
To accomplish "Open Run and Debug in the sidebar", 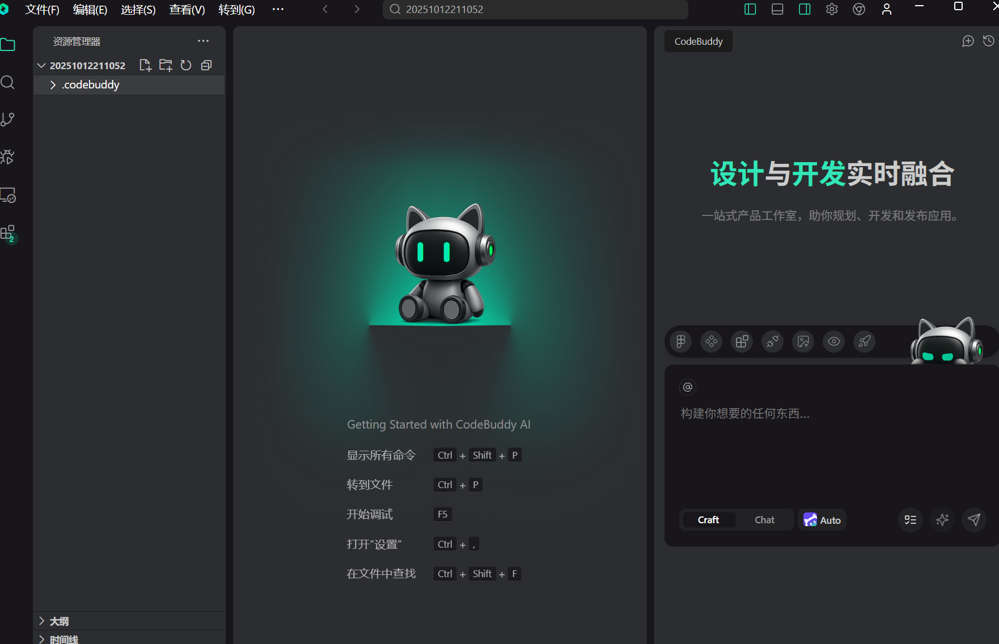I will coord(8,157).
